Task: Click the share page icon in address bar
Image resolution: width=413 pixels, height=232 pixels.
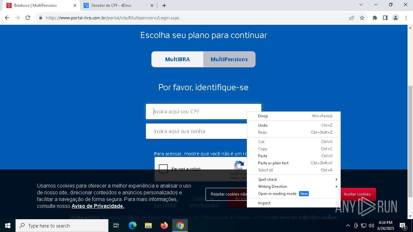Action: (352, 18)
